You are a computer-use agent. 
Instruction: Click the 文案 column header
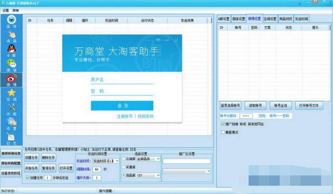coord(267,28)
